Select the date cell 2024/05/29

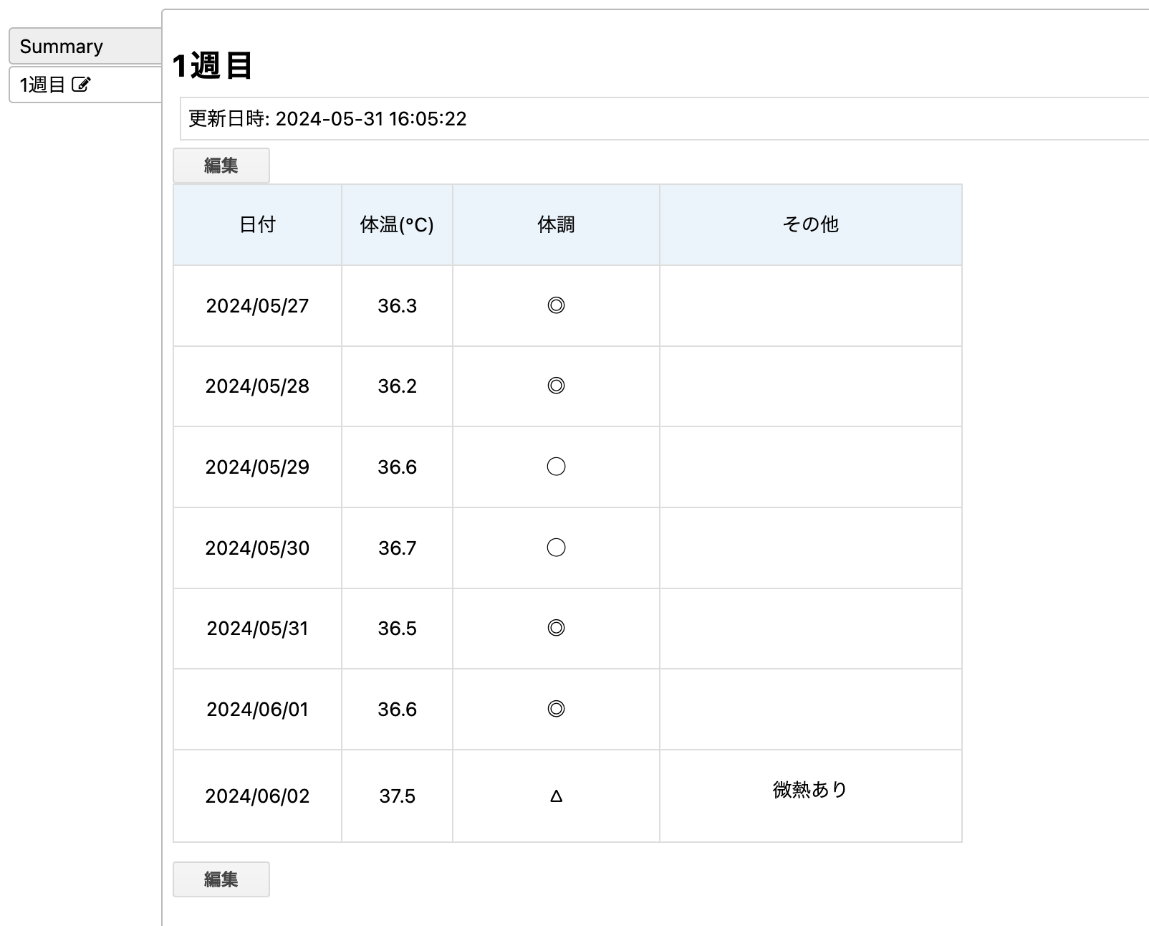(x=257, y=467)
